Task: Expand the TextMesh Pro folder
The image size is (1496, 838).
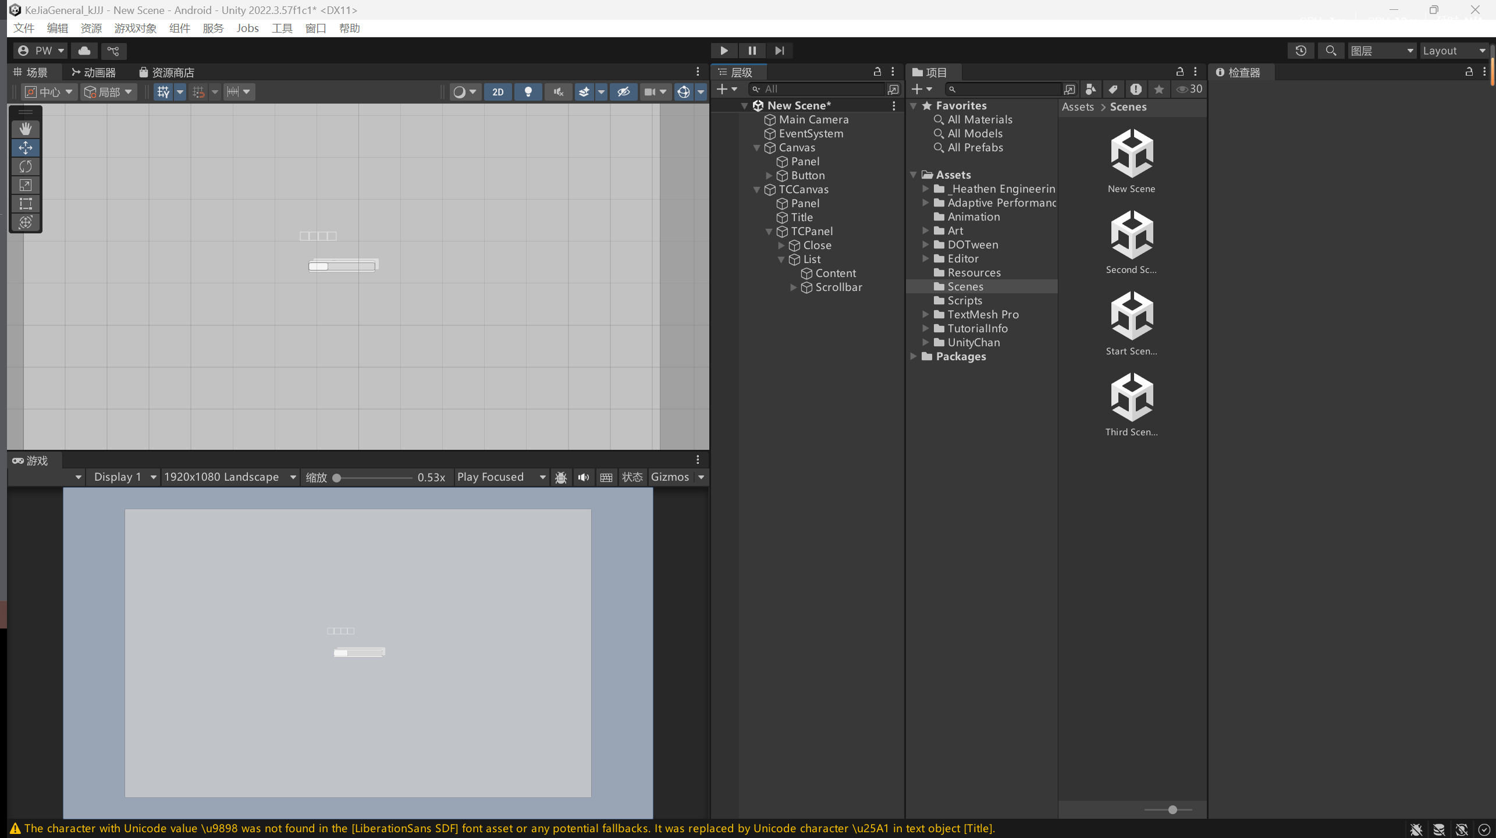Action: pos(925,314)
